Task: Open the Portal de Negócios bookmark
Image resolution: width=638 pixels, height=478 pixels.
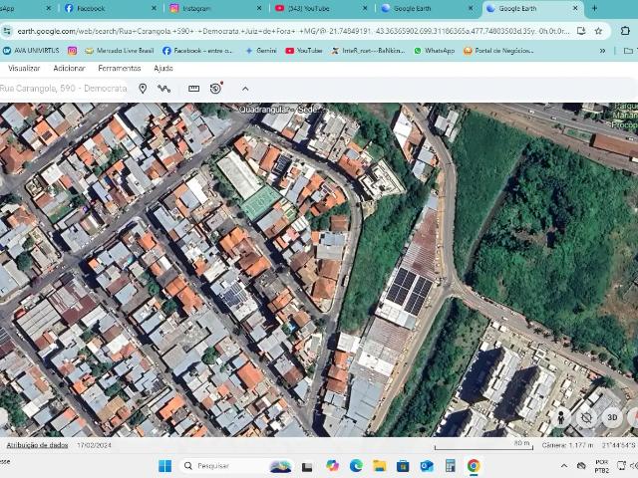Action: (x=498, y=51)
